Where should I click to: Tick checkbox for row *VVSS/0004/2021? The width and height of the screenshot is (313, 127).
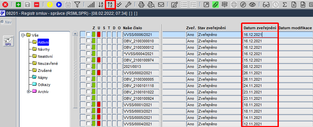(88, 53)
